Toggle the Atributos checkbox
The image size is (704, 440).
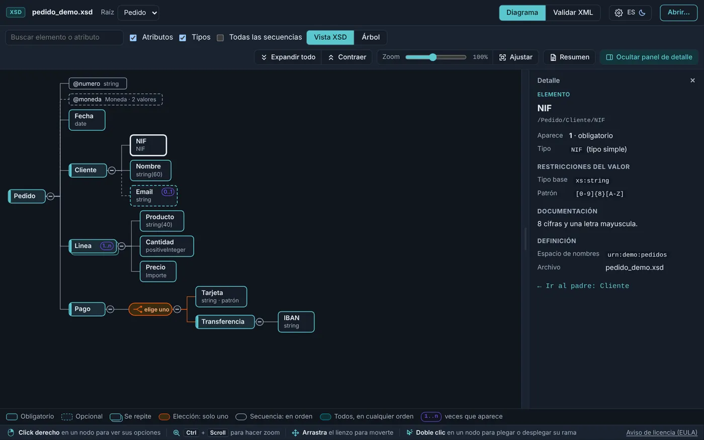click(133, 38)
